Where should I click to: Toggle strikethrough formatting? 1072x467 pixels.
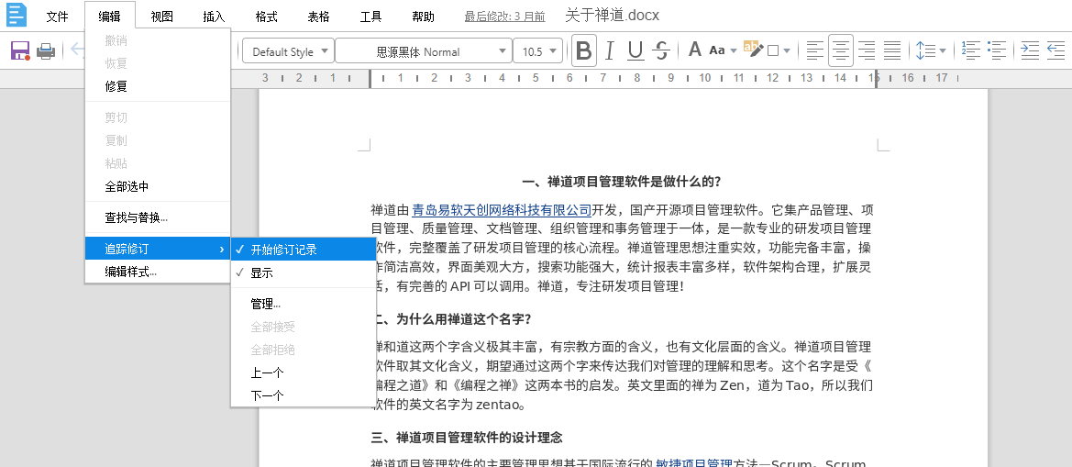(x=660, y=50)
